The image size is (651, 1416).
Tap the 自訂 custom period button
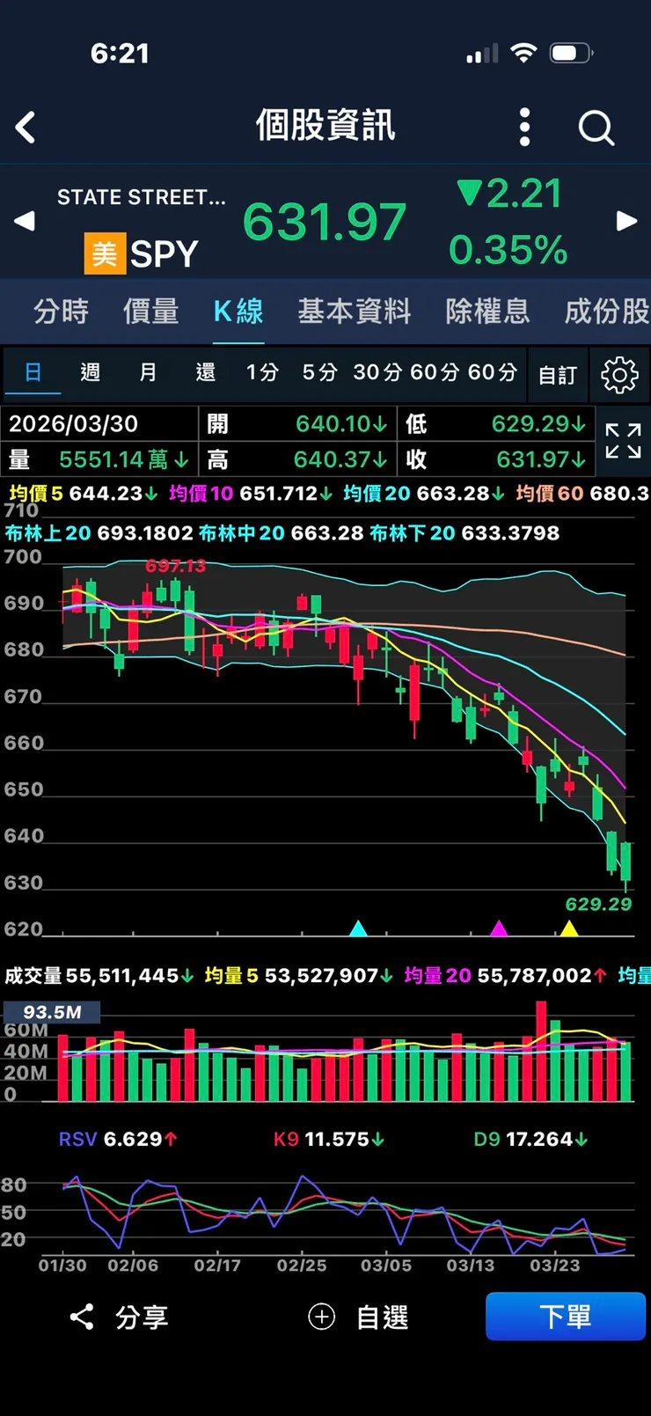pyautogui.click(x=558, y=376)
